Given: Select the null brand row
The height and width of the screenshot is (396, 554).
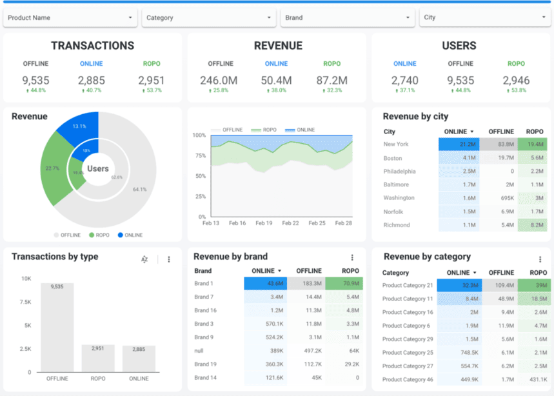Looking at the screenshot, I should click(278, 351).
